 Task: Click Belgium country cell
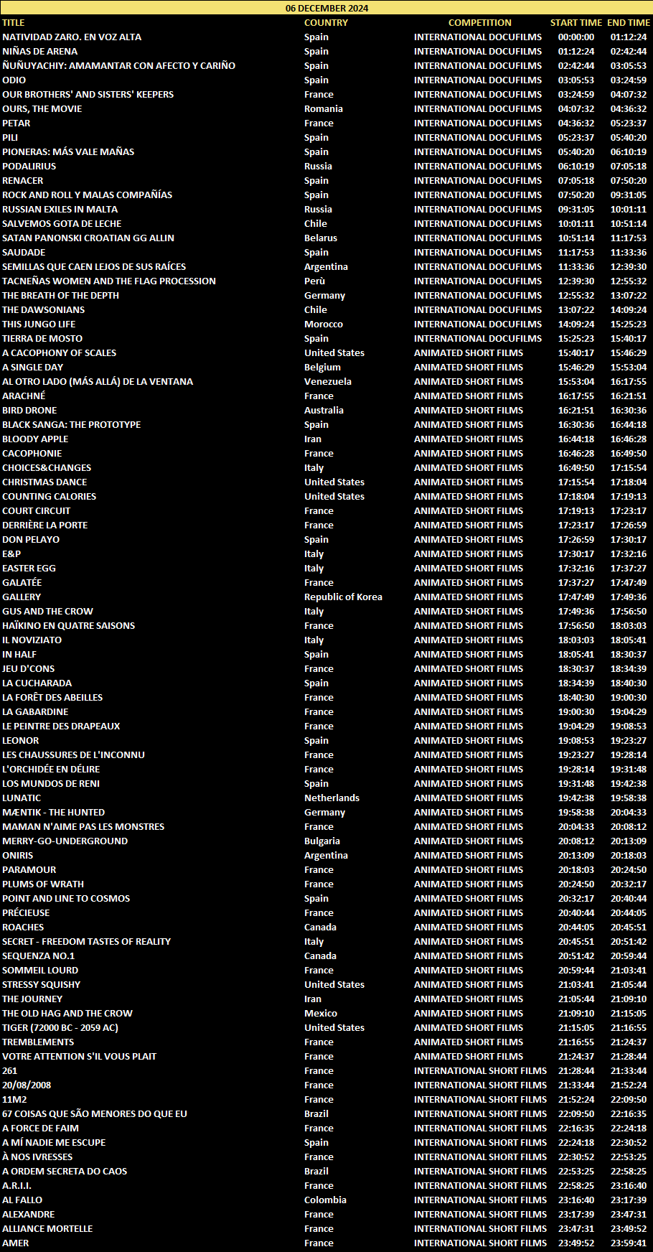[322, 367]
